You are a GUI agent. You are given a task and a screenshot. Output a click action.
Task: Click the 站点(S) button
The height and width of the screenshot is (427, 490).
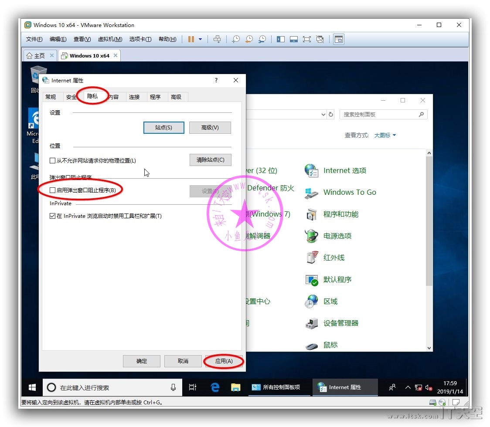pyautogui.click(x=164, y=127)
